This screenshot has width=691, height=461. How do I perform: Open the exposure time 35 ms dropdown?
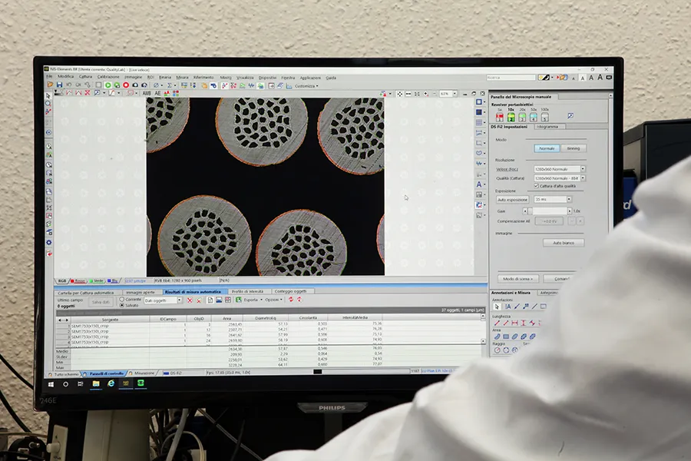(569, 199)
